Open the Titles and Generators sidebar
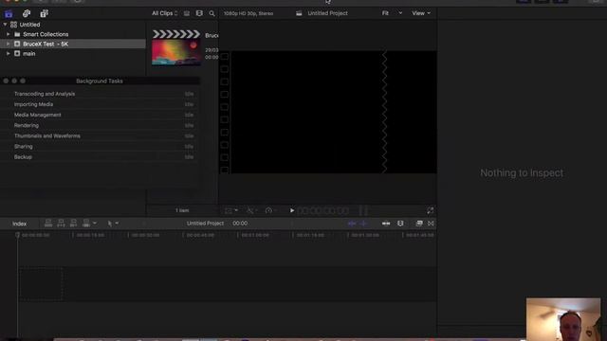The image size is (607, 341). [45, 13]
